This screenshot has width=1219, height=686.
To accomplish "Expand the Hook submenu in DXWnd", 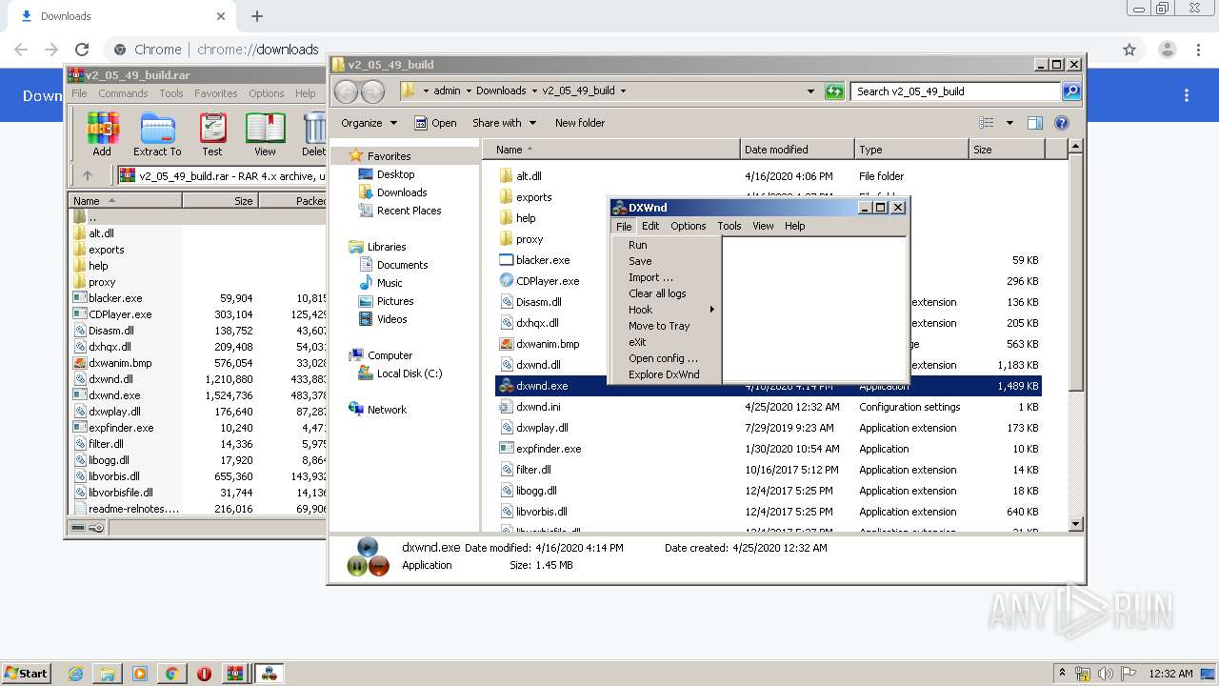I will tap(666, 310).
